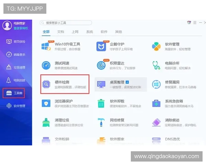Image resolution: width=206 pixels, height=165 pixels.
Task: Open 电脑诊所 stethoscope icon
Action: click(156, 65)
